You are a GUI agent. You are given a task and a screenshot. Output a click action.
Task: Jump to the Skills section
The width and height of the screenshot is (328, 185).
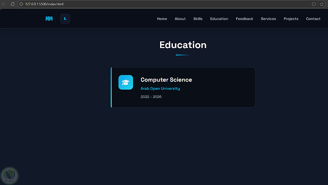coord(198,19)
